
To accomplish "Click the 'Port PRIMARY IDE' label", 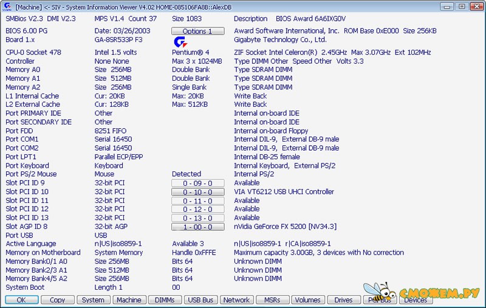I will pyautogui.click(x=33, y=114).
